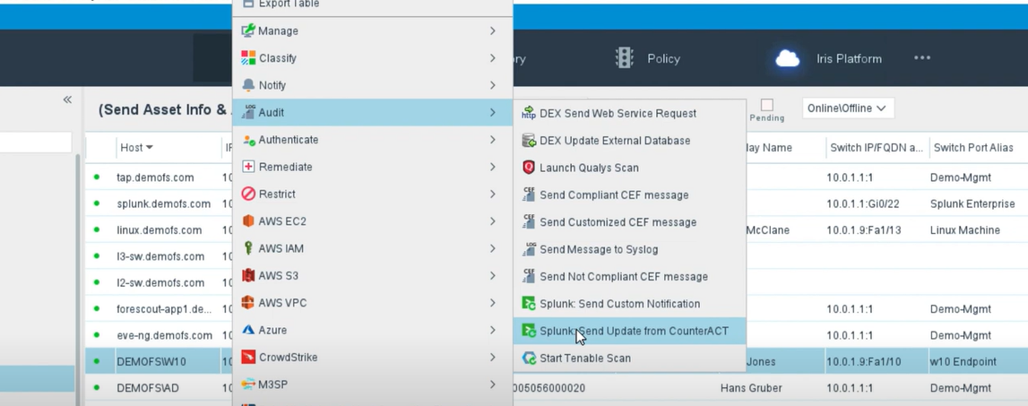
Task: Expand the Classify submenu arrow
Action: [492, 57]
